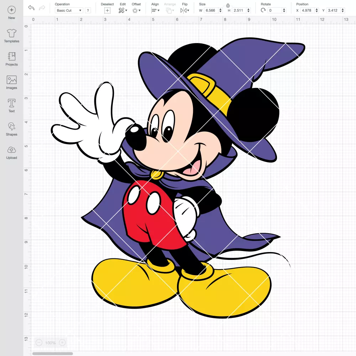Image resolution: width=356 pixels, height=356 pixels.
Task: Click the Rotate angle field
Action: pyautogui.click(x=275, y=10)
